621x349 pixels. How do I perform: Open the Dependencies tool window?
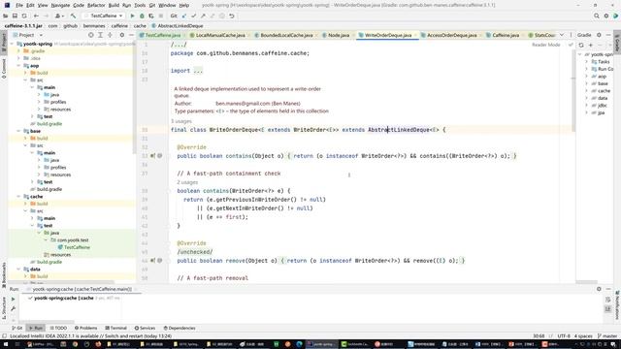[179, 328]
